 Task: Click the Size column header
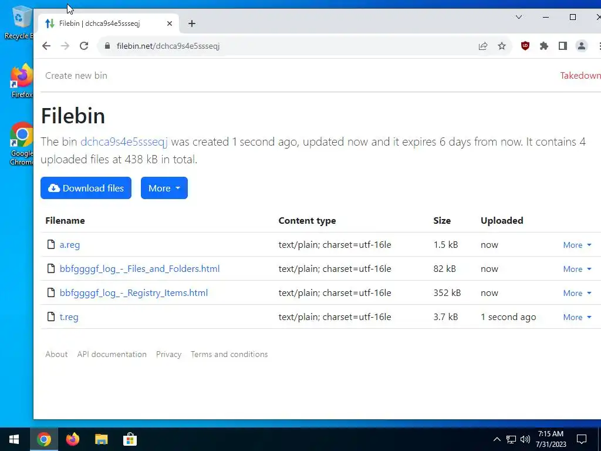(442, 221)
